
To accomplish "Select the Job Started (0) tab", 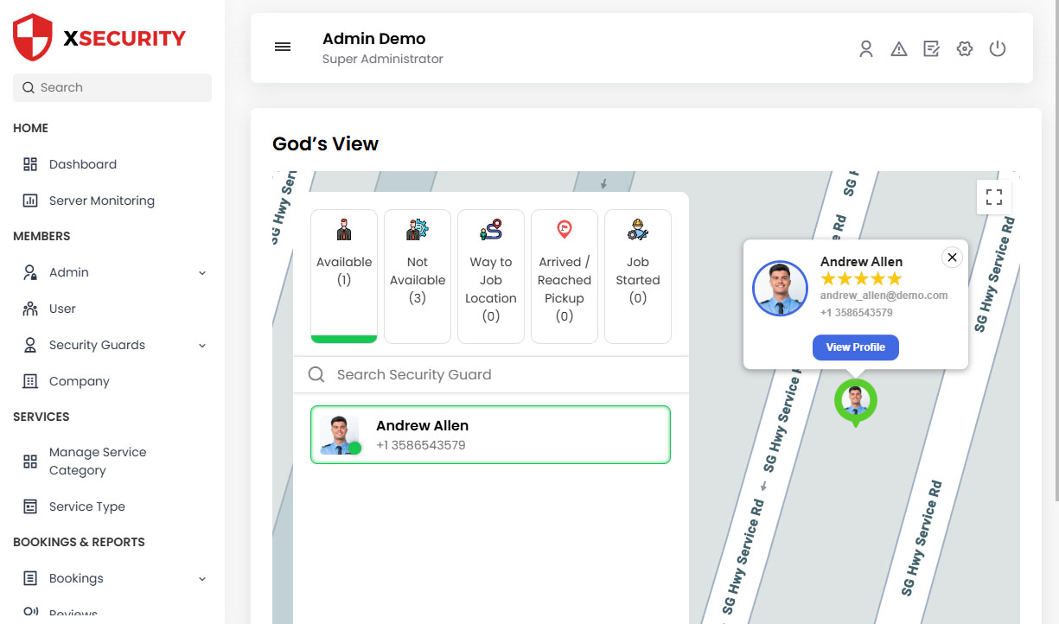I will coord(638,277).
